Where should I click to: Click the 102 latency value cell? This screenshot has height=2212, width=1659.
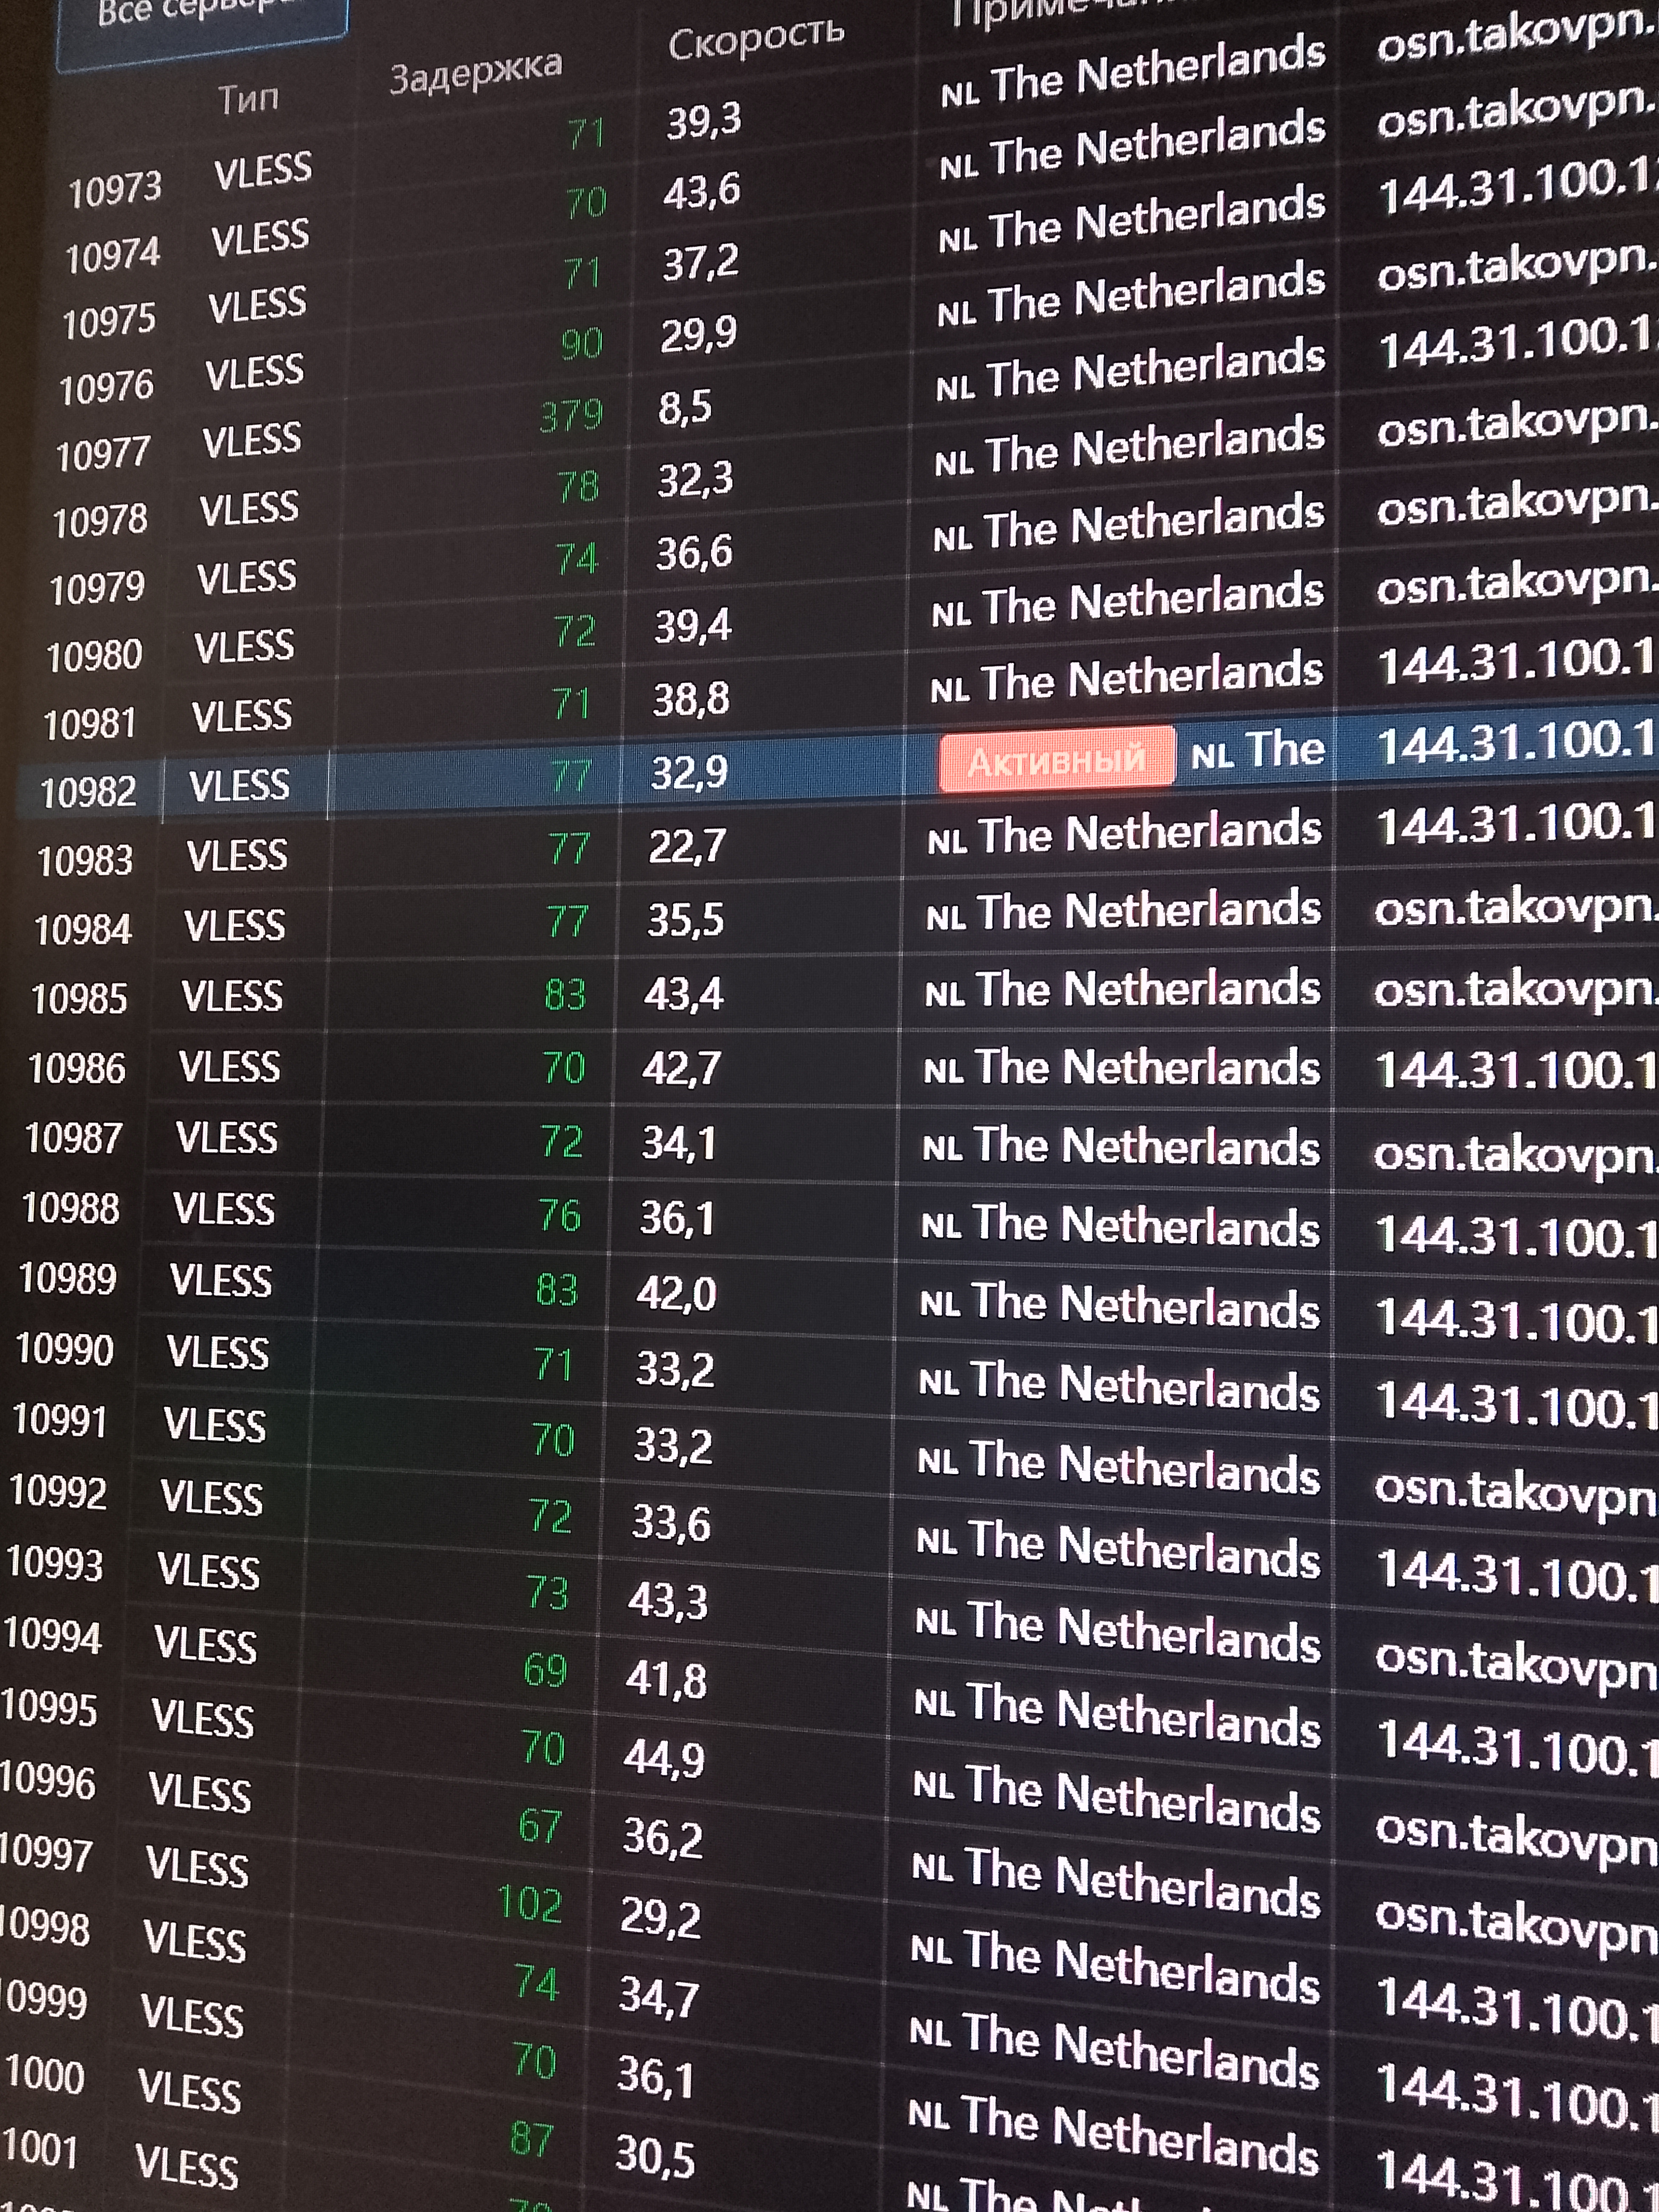click(x=530, y=1904)
